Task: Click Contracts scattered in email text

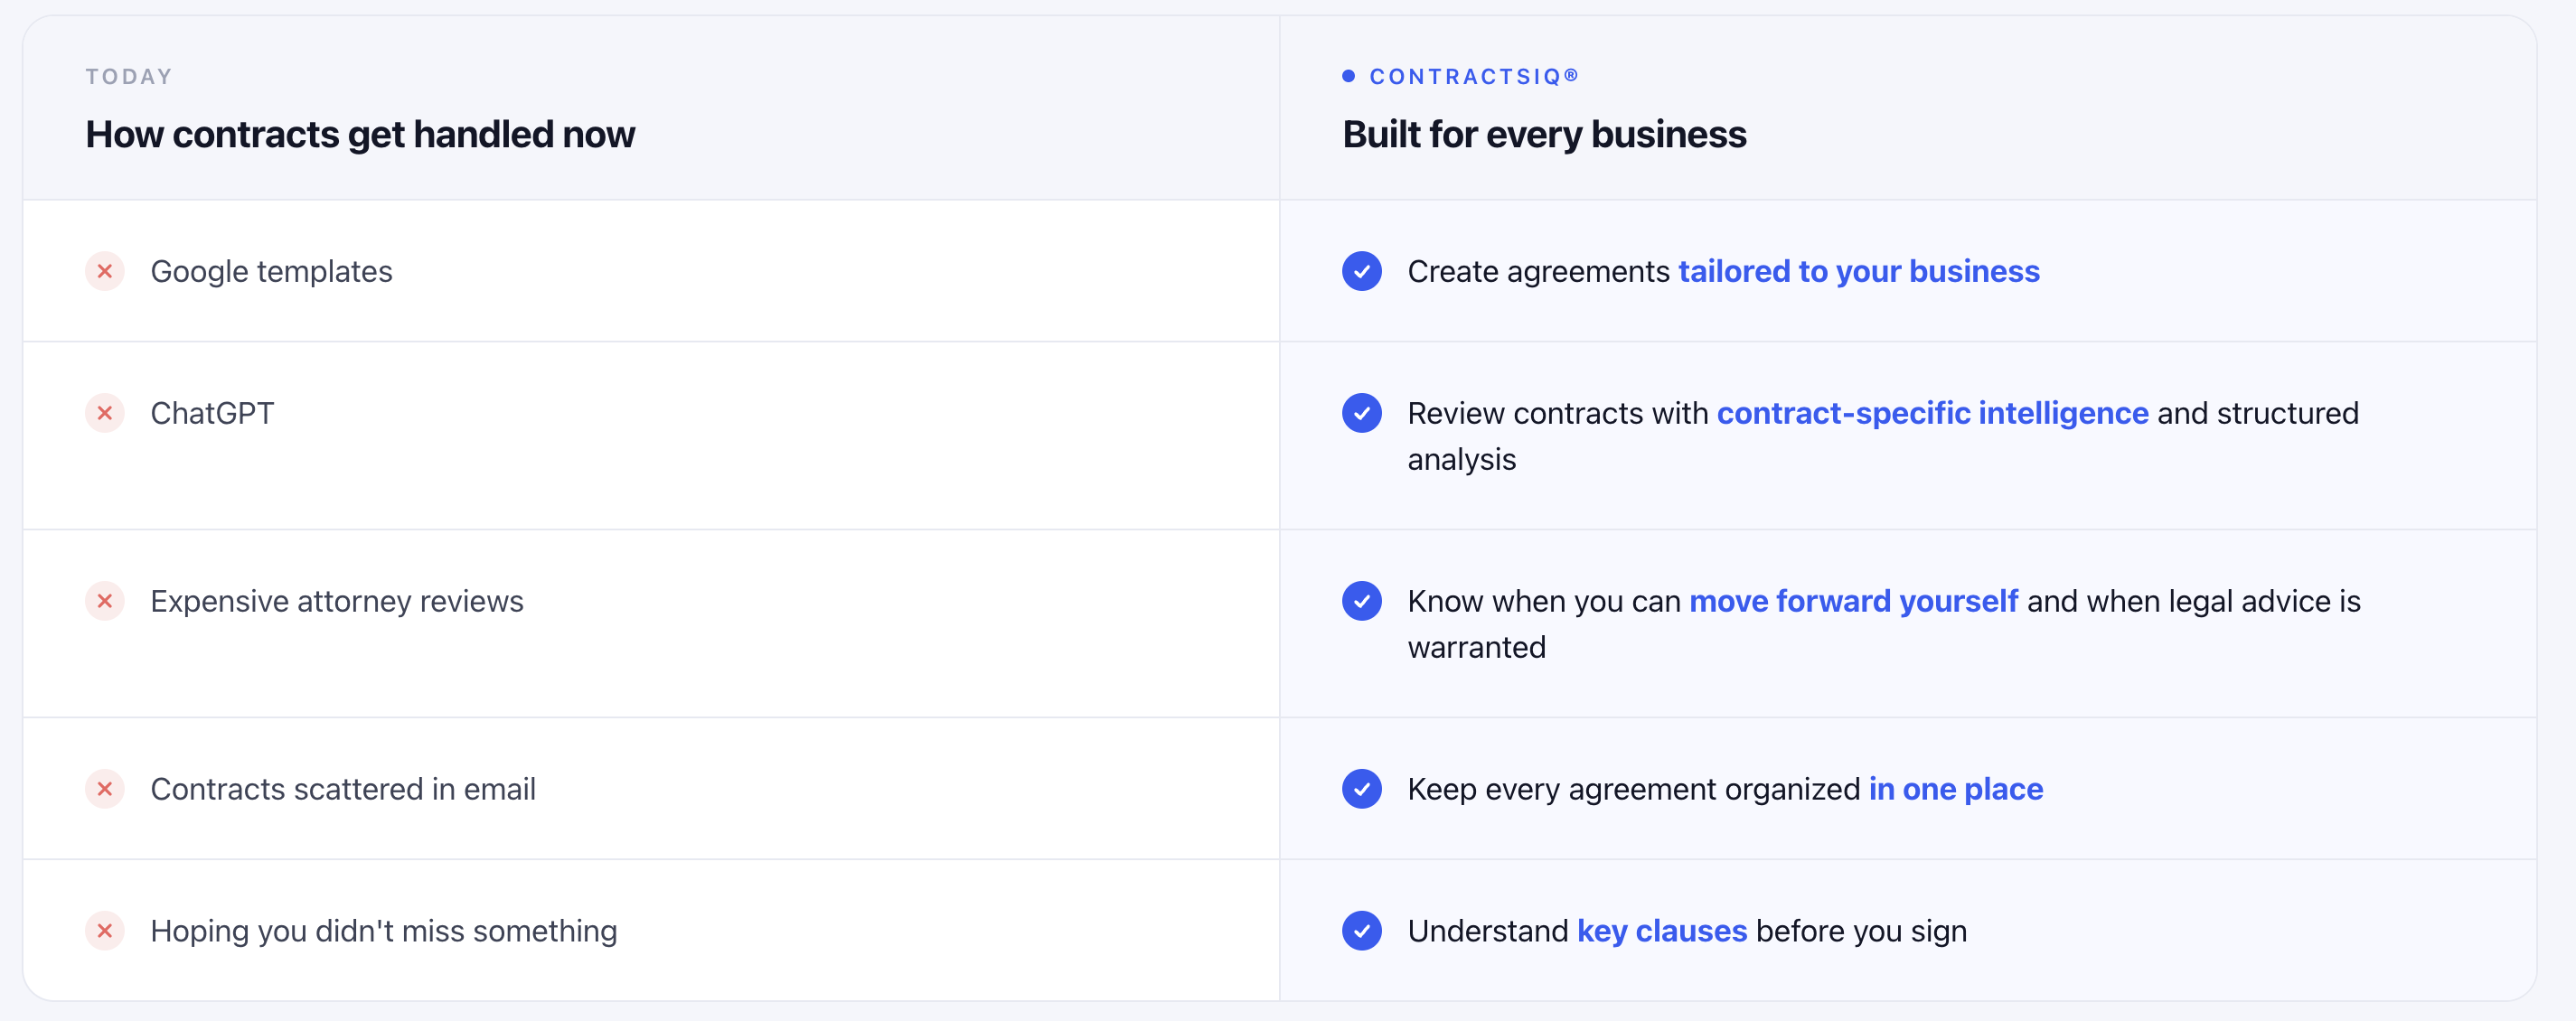Action: click(343, 789)
